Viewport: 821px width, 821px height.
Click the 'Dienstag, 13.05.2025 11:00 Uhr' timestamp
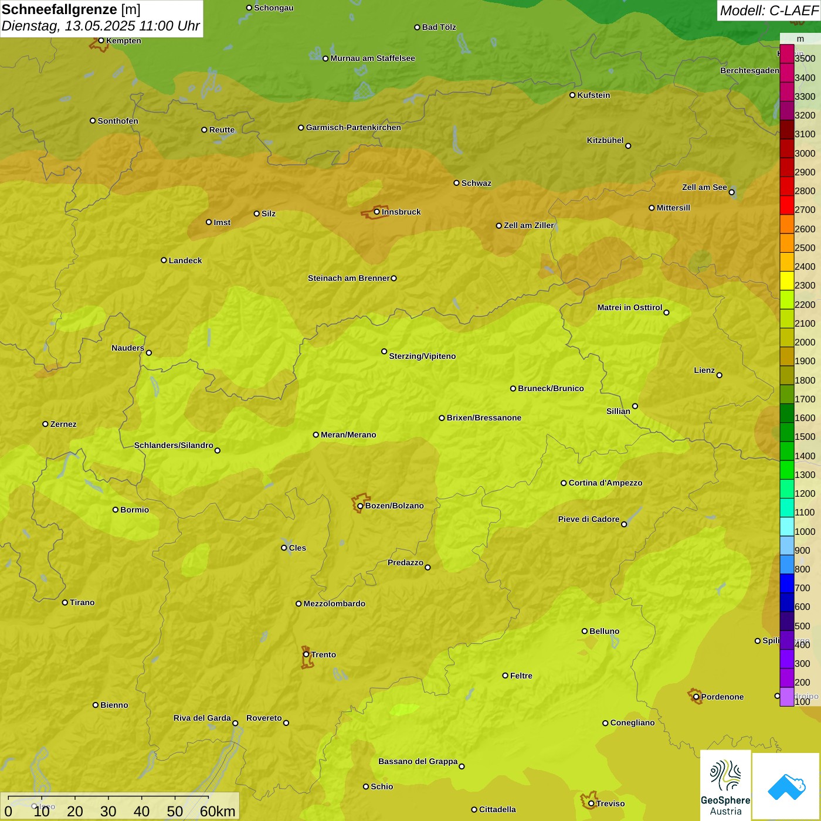point(101,26)
